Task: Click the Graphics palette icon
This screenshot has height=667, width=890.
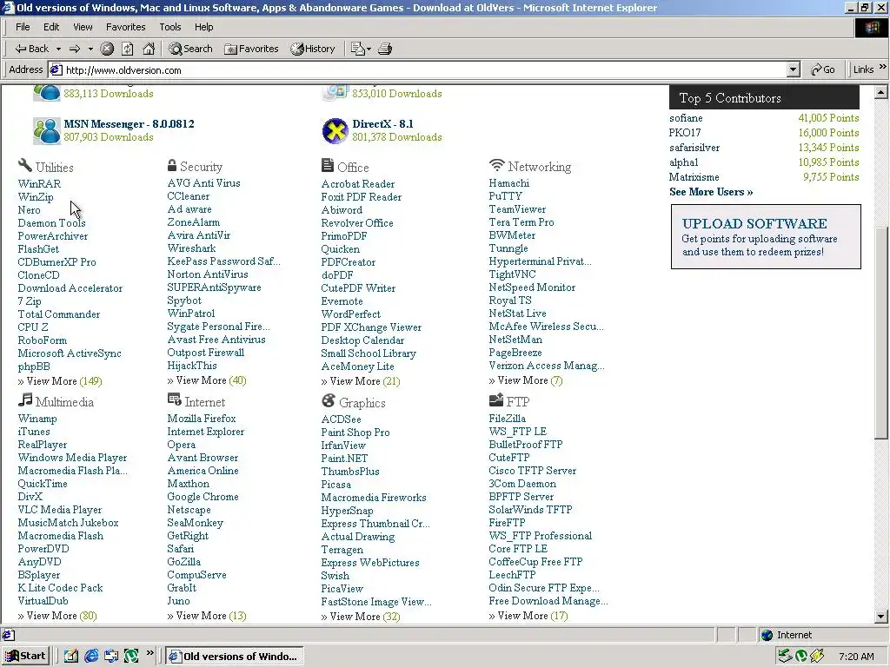Action: click(328, 400)
